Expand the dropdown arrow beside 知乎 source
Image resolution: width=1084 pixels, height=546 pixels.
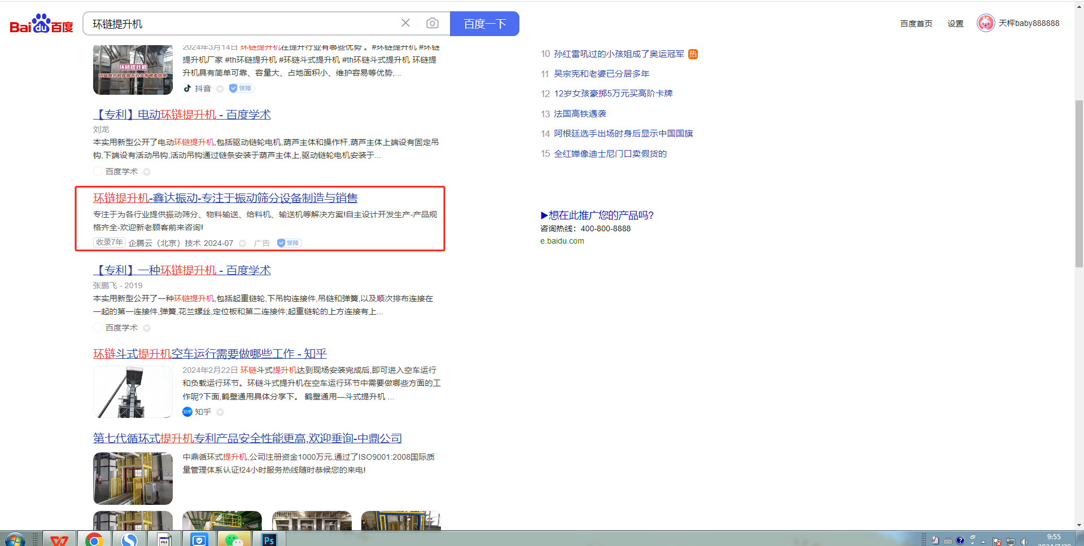pyautogui.click(x=220, y=412)
